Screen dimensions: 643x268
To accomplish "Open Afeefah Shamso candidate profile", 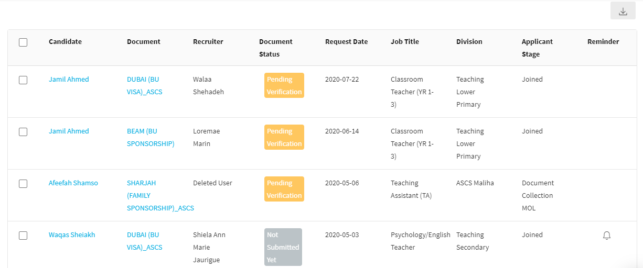I will click(x=73, y=183).
